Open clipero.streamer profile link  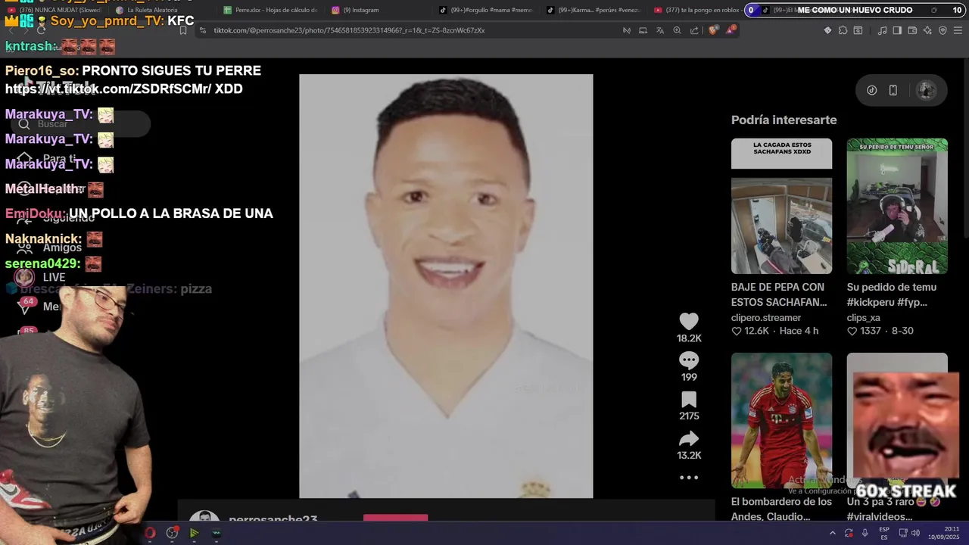[x=766, y=318]
